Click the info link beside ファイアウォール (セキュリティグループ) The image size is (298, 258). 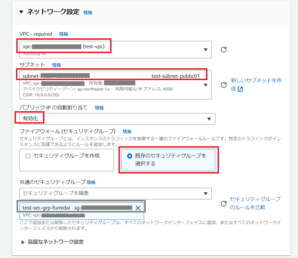click(127, 131)
